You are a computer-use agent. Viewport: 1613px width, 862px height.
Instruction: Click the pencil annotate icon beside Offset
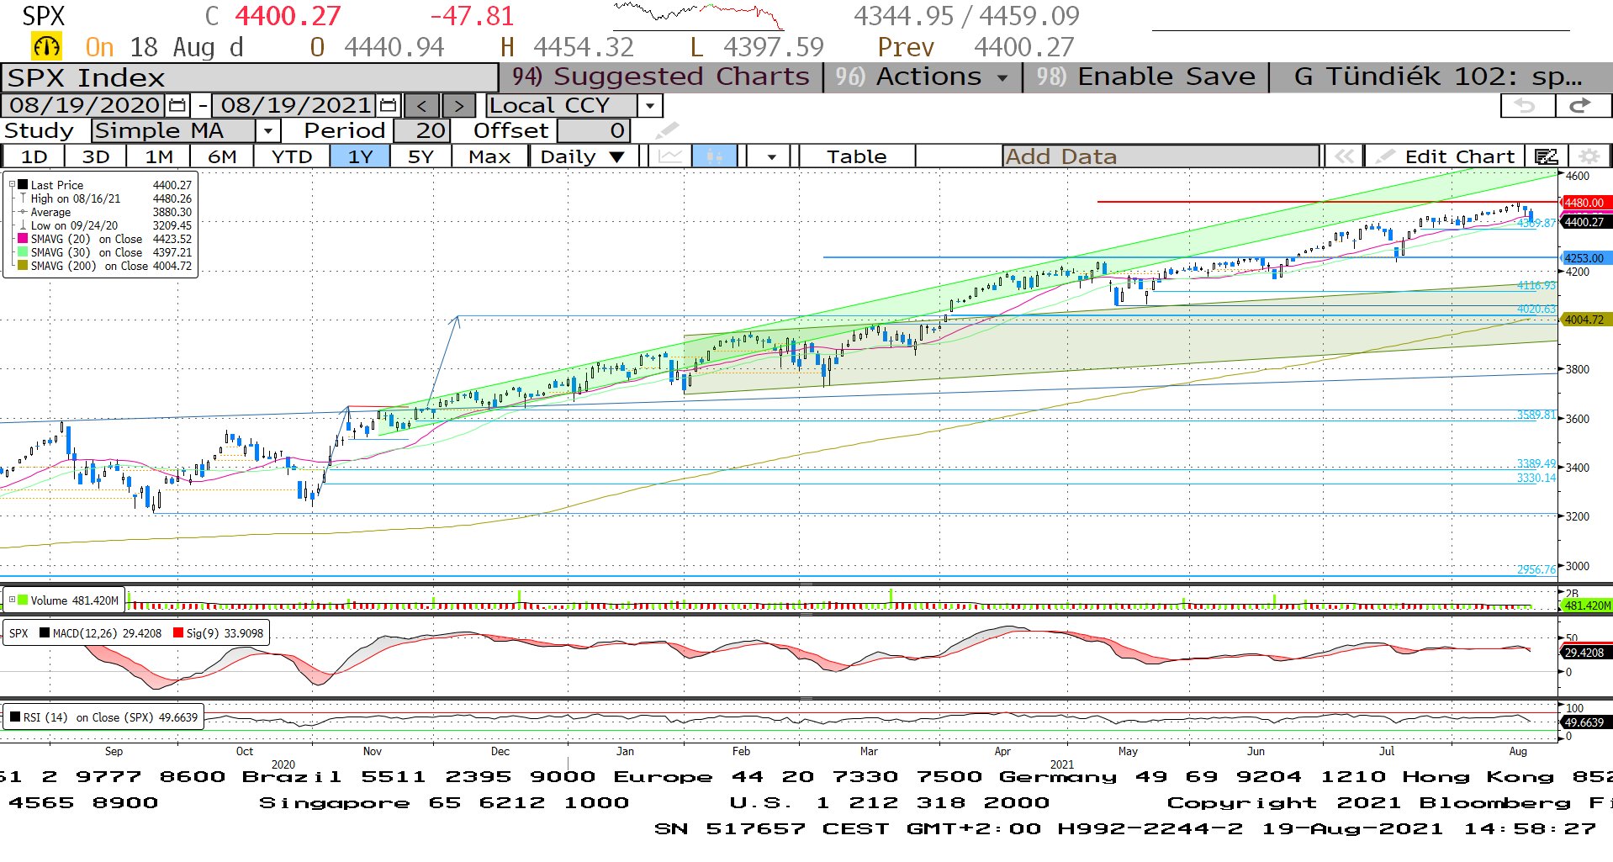666,130
